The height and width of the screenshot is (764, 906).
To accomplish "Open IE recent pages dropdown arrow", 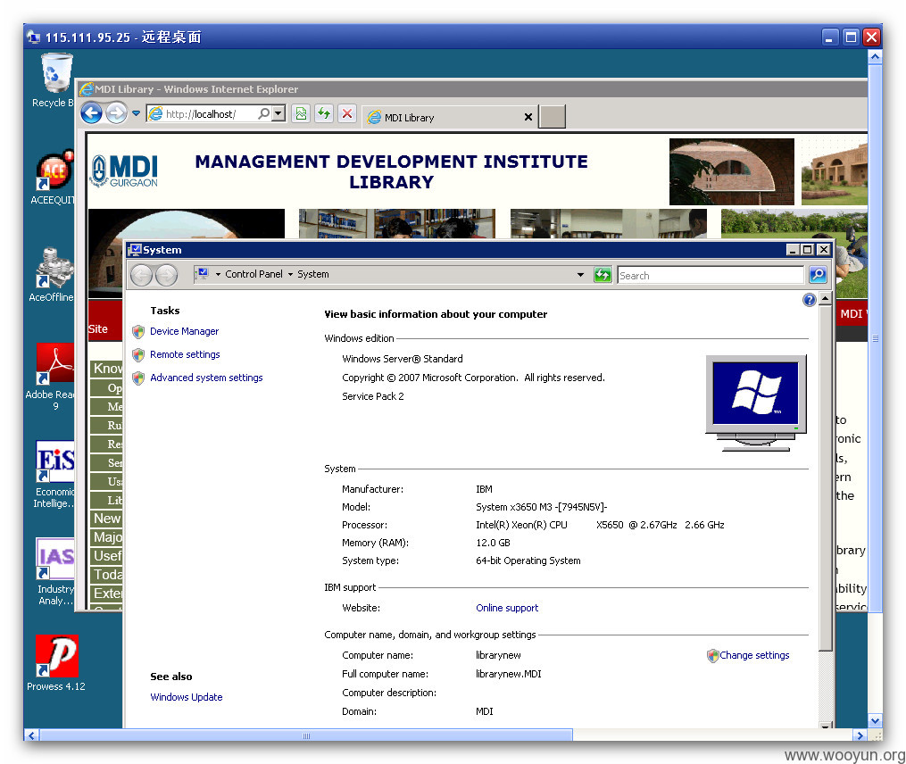I will [136, 113].
